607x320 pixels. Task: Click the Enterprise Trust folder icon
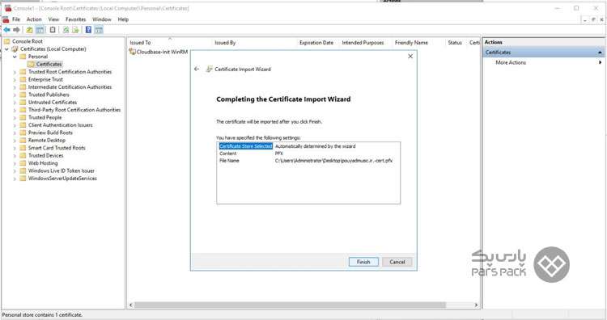coord(23,79)
